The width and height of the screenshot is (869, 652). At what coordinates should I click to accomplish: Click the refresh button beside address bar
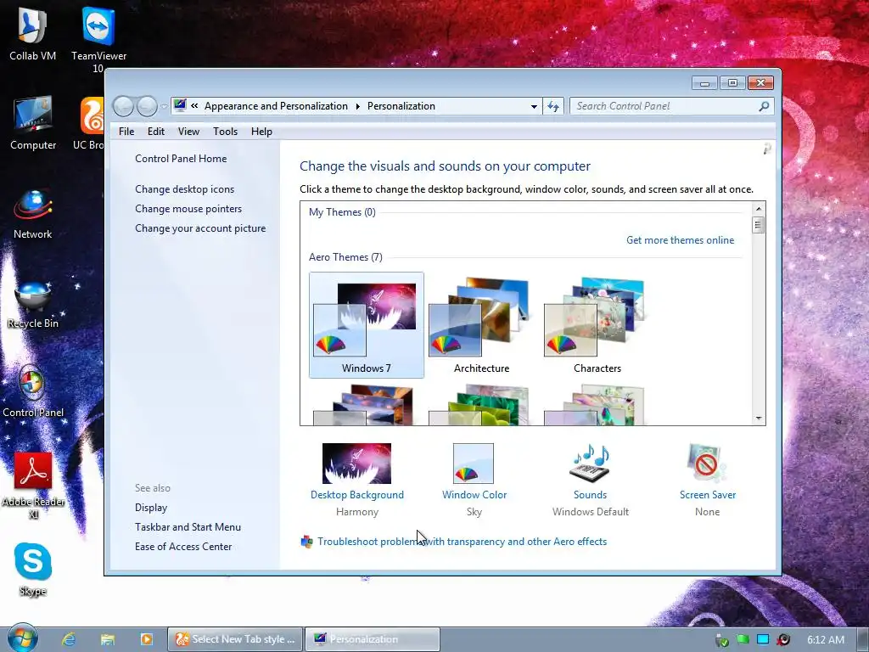click(x=553, y=106)
